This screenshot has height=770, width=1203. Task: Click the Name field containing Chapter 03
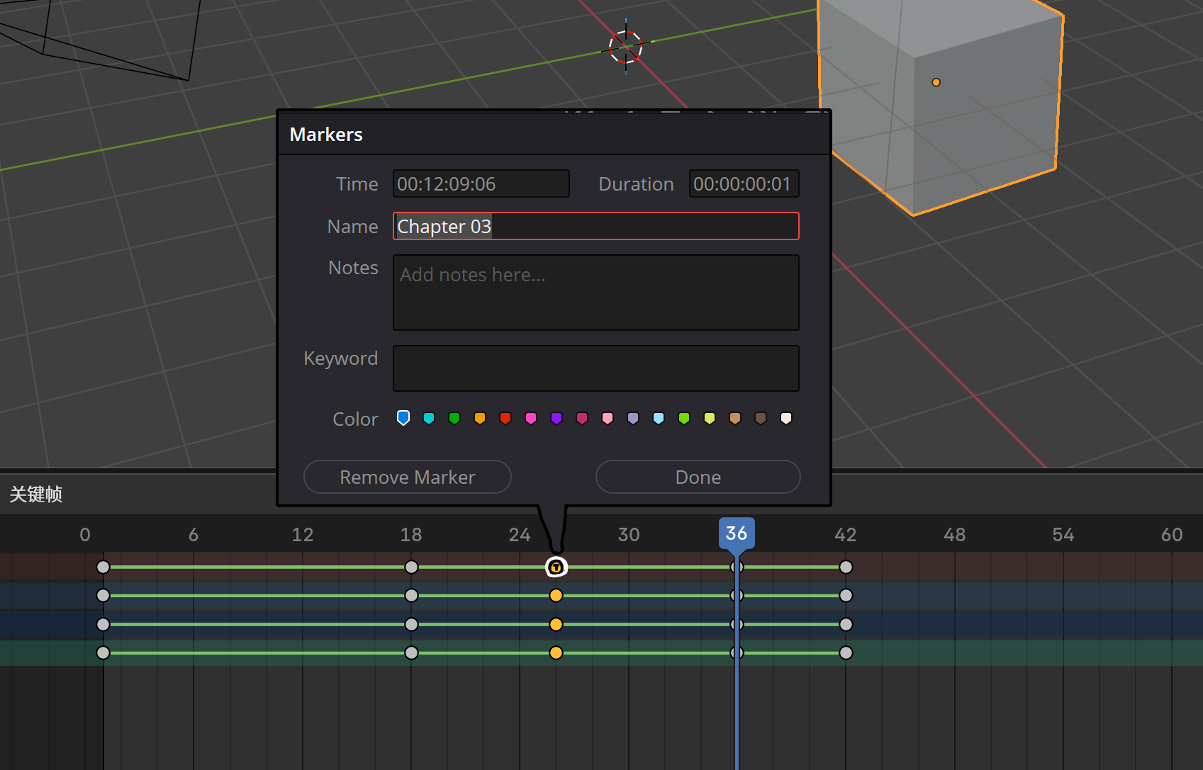596,226
